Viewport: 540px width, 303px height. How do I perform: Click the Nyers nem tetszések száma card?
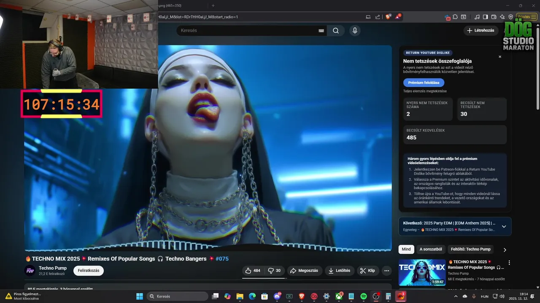tap(428, 109)
